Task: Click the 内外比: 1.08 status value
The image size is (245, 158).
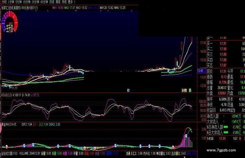Action: coord(149,153)
